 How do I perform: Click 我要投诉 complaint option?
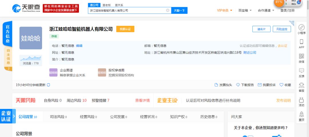coord(267,85)
